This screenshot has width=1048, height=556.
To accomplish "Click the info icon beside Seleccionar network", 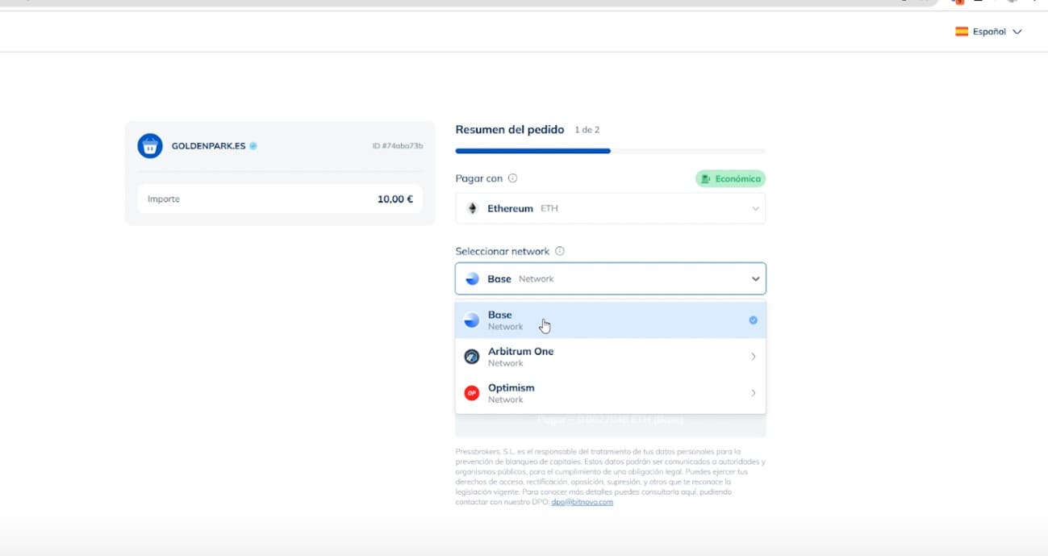I will point(560,251).
